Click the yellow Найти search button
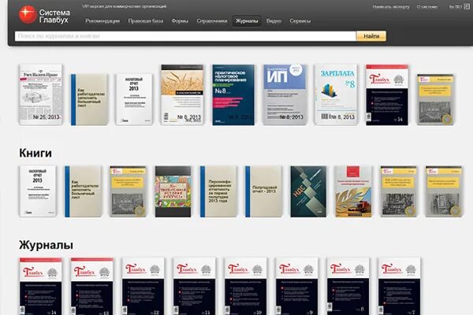473x315 pixels. 371,36
